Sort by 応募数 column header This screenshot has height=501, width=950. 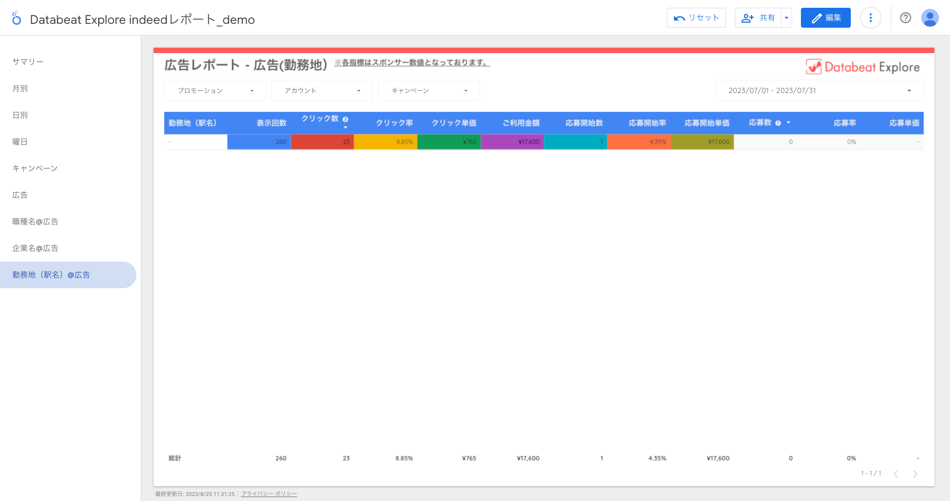pos(760,122)
